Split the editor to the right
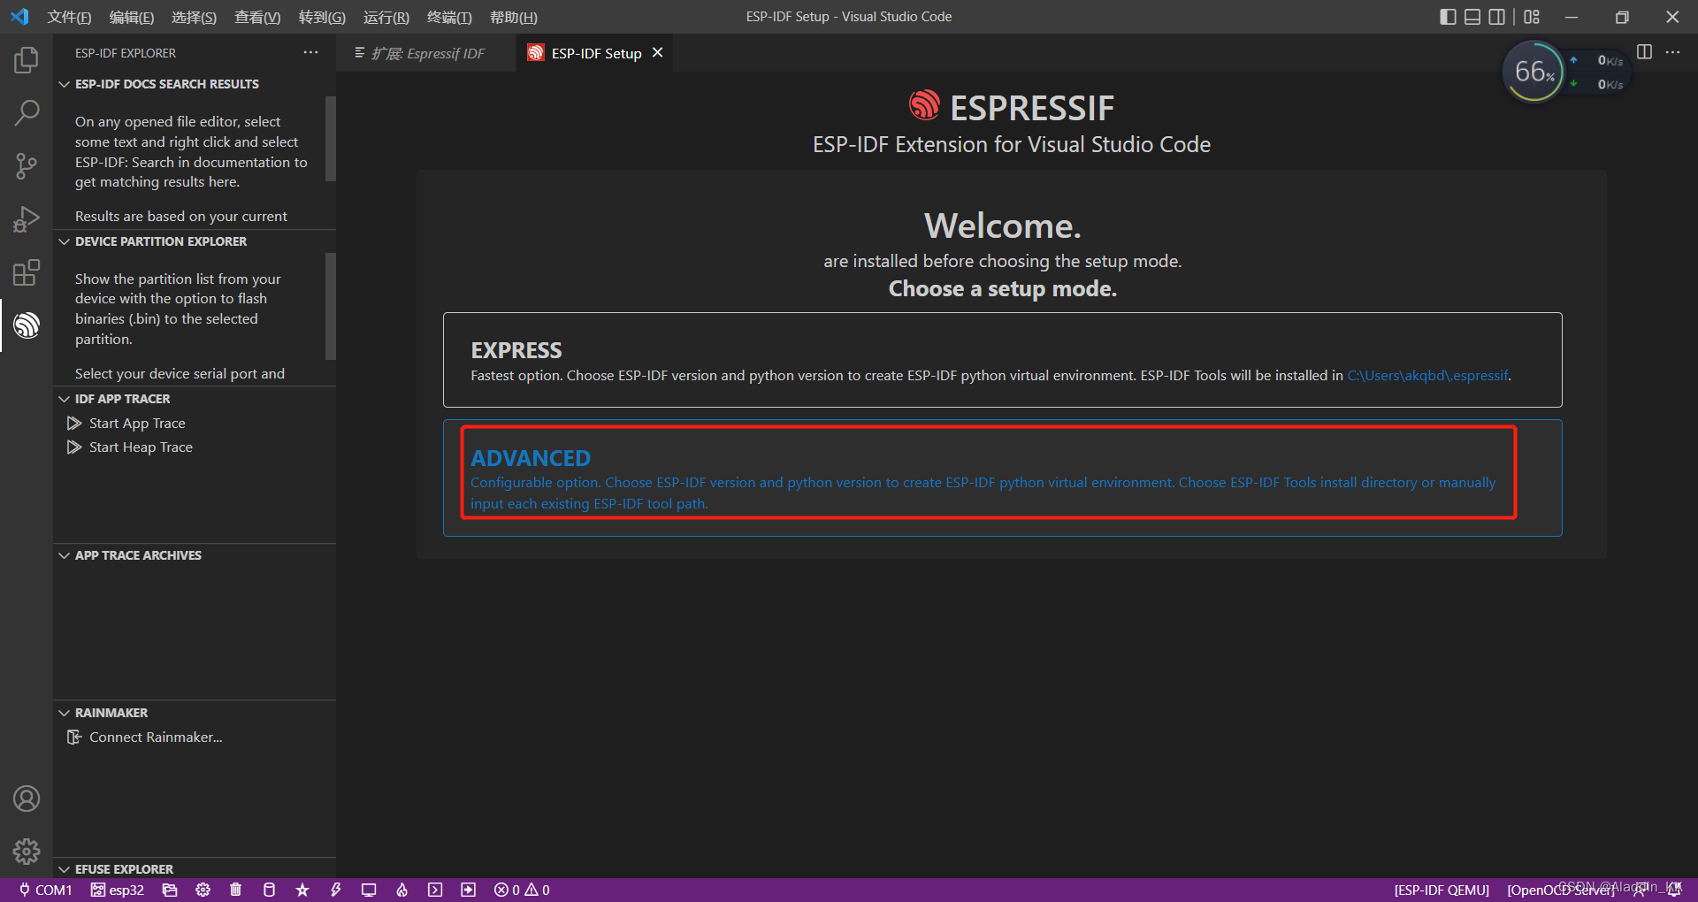This screenshot has height=902, width=1698. pyautogui.click(x=1644, y=52)
